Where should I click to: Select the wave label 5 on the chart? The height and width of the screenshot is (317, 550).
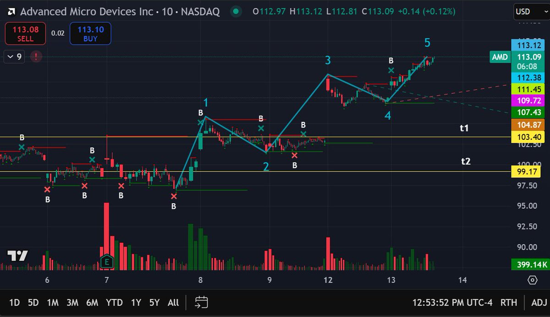coord(427,43)
